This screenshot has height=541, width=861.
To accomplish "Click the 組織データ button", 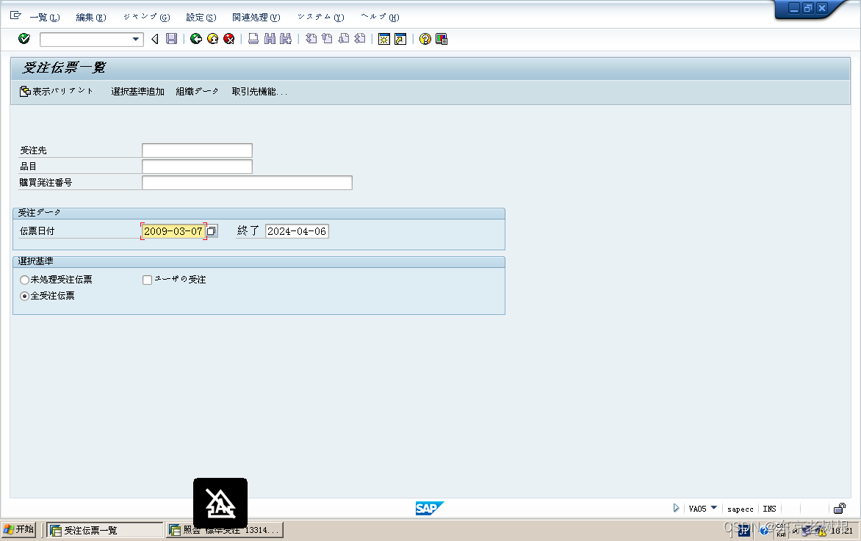I will tap(197, 92).
